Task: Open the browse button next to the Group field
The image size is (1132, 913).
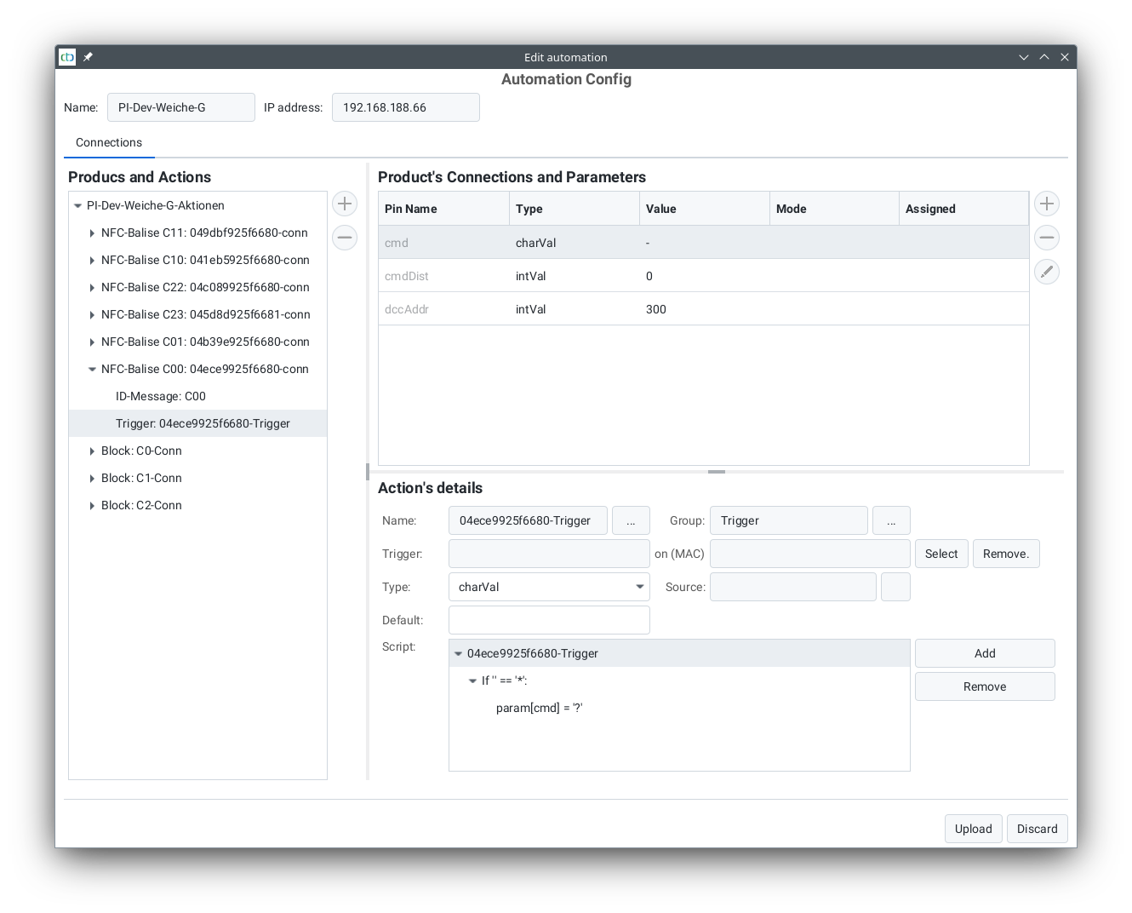Action: pyautogui.click(x=891, y=520)
